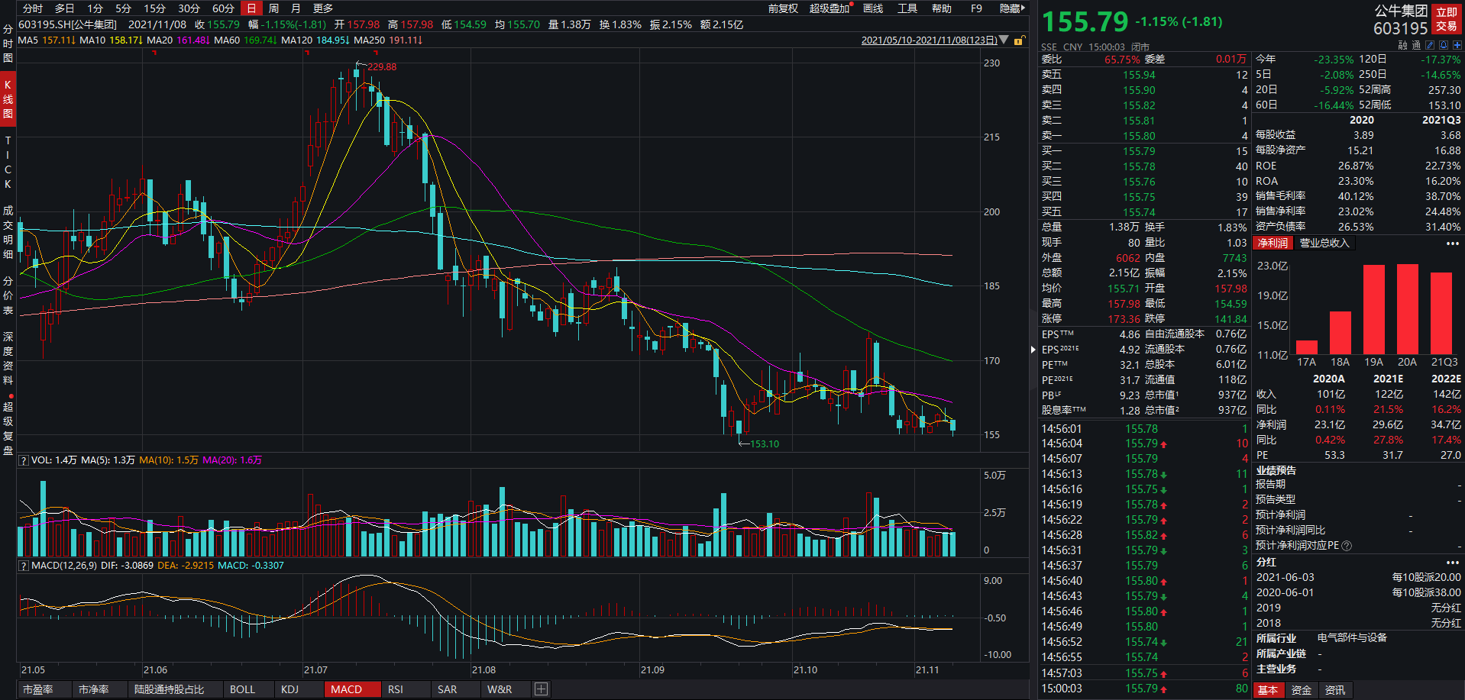Click the bell price alert icon

tap(1444, 45)
